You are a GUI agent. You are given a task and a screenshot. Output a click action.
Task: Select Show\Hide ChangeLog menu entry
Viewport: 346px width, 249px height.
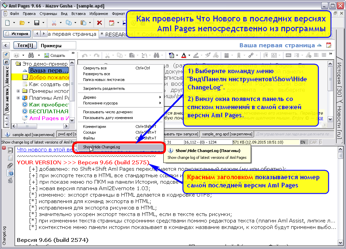pos(120,147)
